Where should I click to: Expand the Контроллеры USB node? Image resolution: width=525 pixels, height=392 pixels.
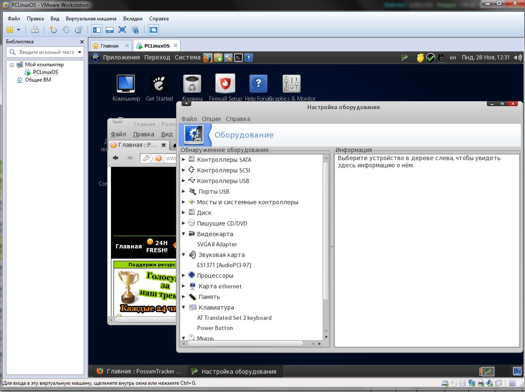[x=184, y=181]
